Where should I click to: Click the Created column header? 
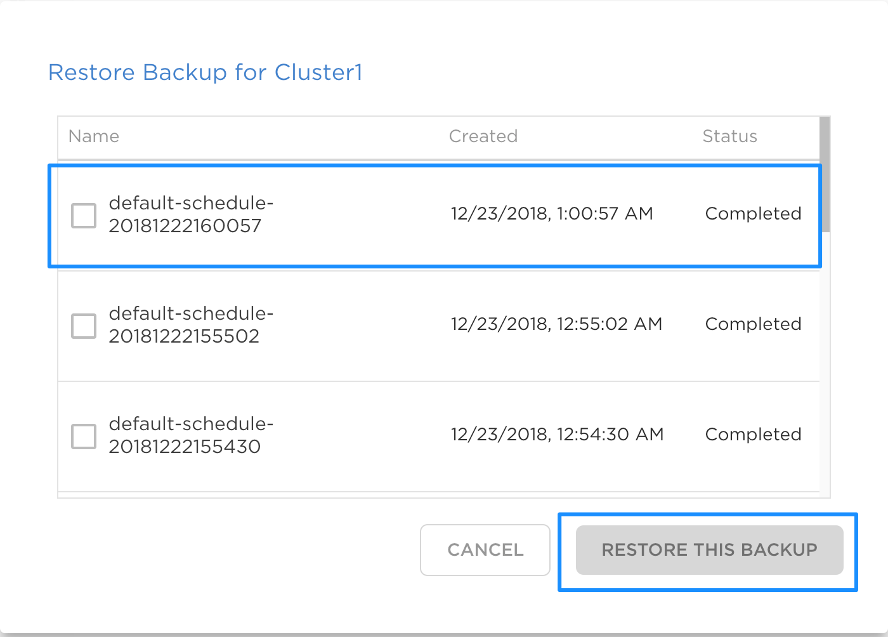click(x=483, y=136)
